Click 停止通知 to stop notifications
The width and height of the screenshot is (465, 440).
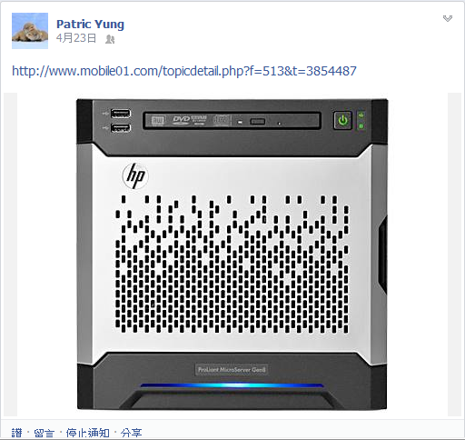pos(88,433)
